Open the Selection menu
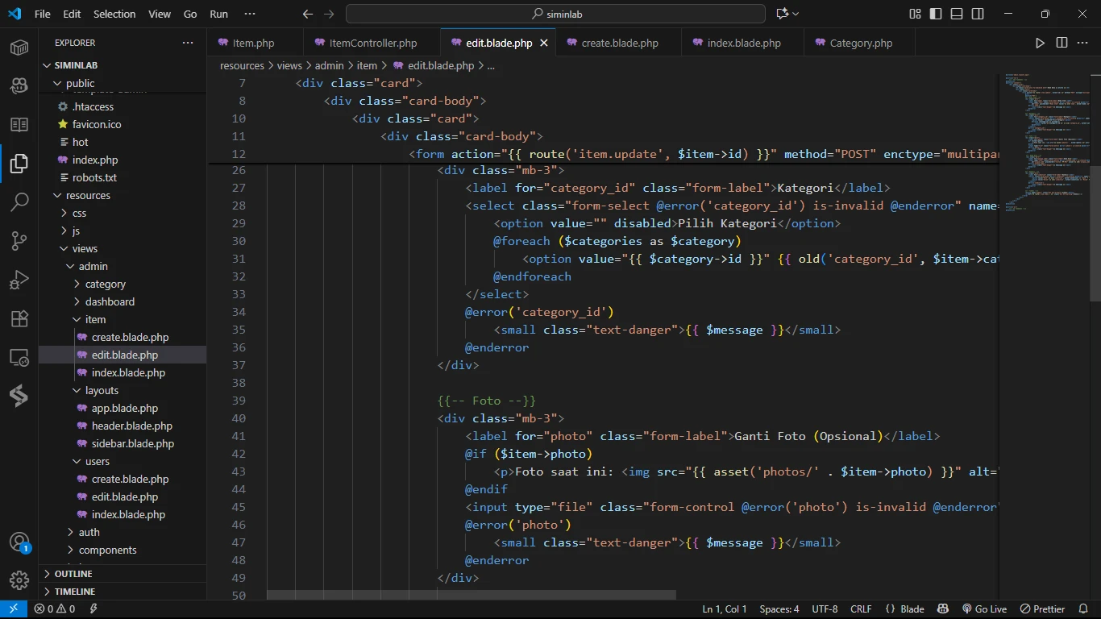This screenshot has height=619, width=1101. click(114, 14)
